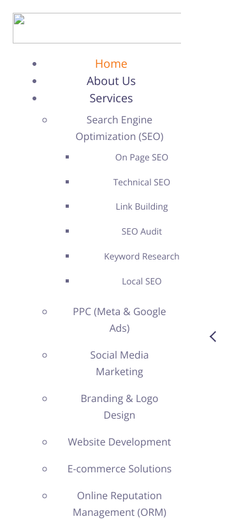This screenshot has width=239, height=519.
Task: Click PPC (Meta & Google Ads) link
Action: tap(120, 320)
